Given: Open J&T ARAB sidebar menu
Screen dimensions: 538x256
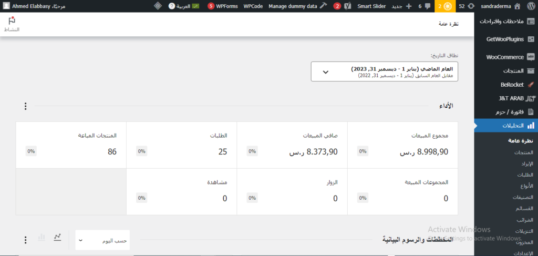Looking at the screenshot, I should pyautogui.click(x=506, y=98).
